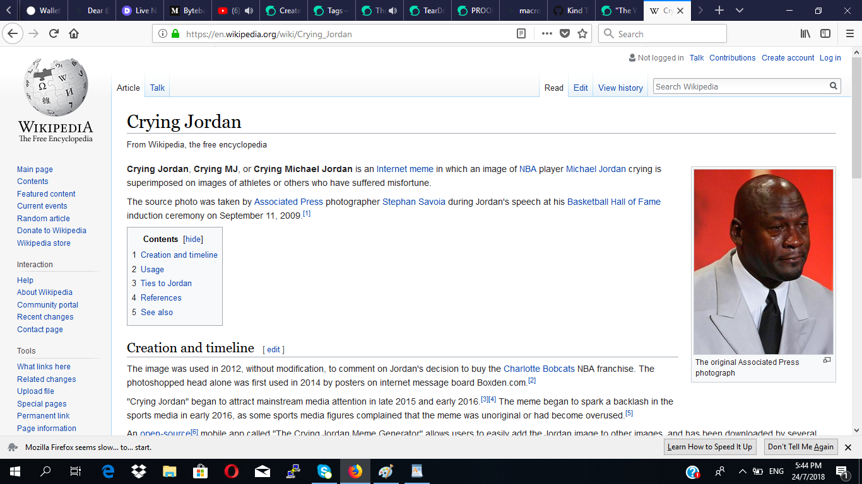Screen dimensions: 862x484
Task: Click Create account link
Action: pos(788,57)
